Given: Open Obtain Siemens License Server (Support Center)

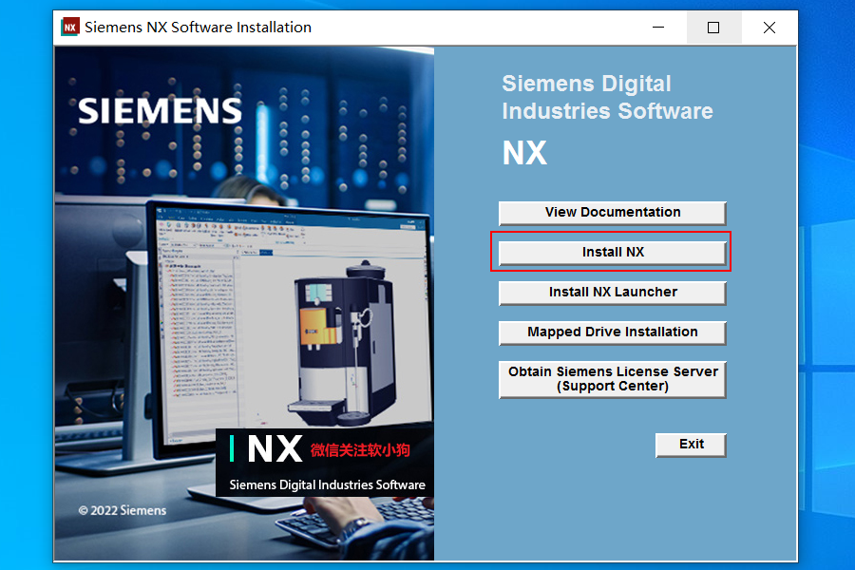Looking at the screenshot, I should pyautogui.click(x=611, y=378).
